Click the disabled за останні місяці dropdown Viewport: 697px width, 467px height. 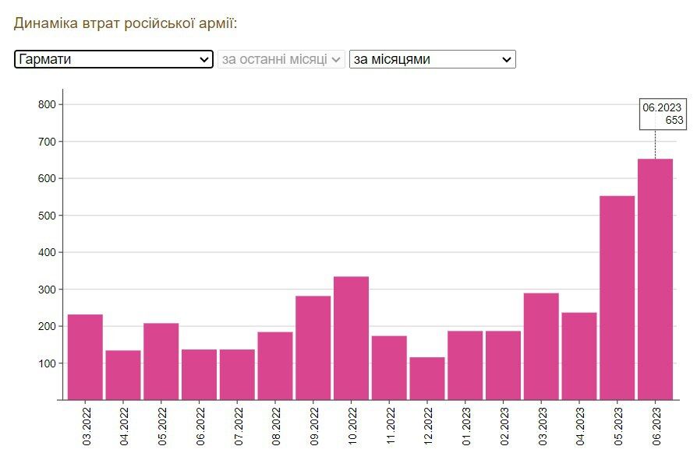tap(281, 59)
